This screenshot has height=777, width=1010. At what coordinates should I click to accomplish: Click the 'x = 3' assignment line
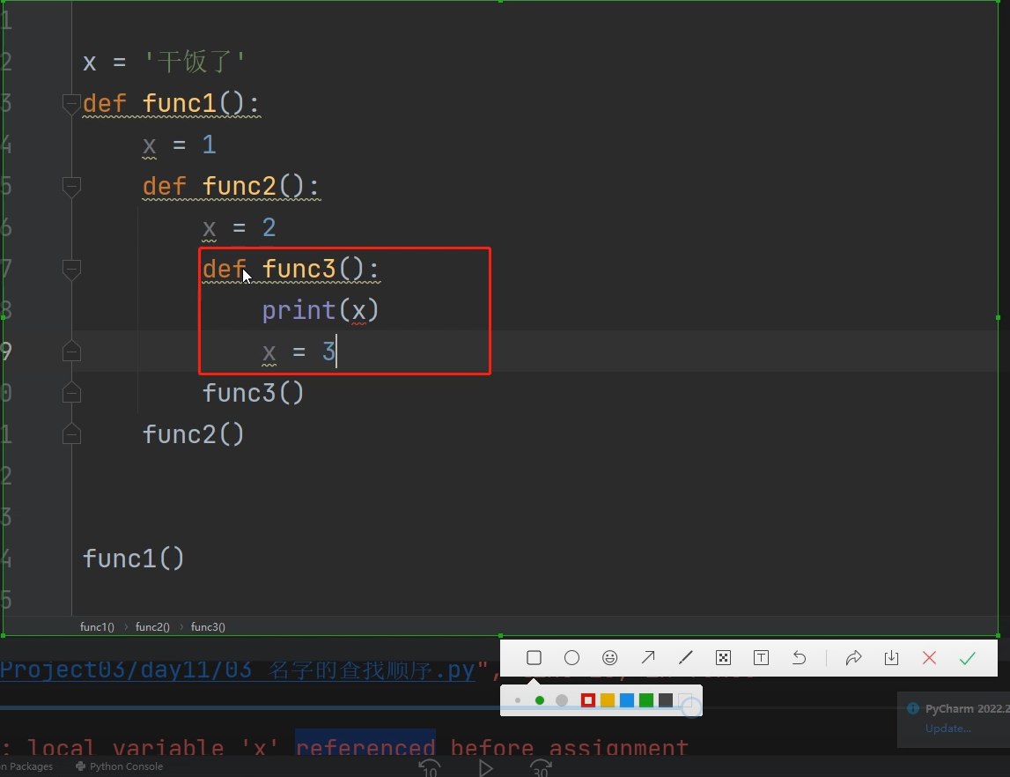299,351
